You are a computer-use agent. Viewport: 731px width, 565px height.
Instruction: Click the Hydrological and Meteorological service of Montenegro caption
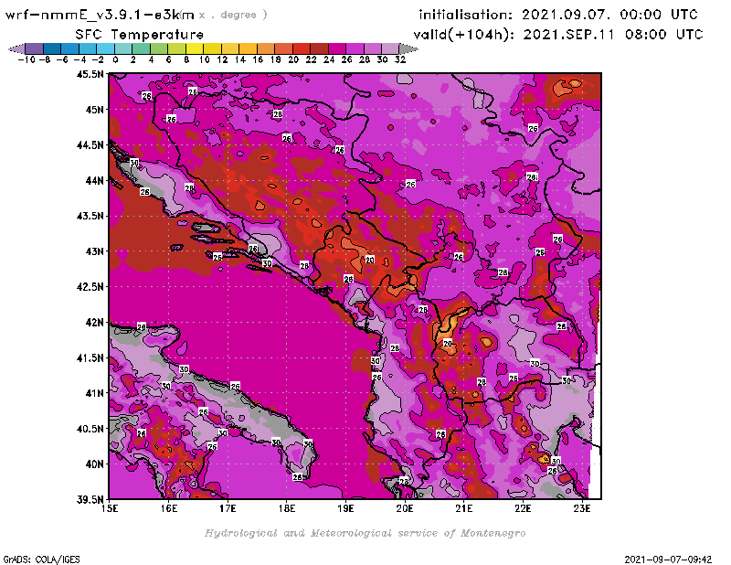[365, 533]
